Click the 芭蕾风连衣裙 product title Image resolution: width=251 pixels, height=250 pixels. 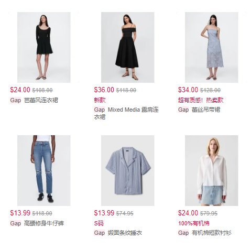pos(41,100)
